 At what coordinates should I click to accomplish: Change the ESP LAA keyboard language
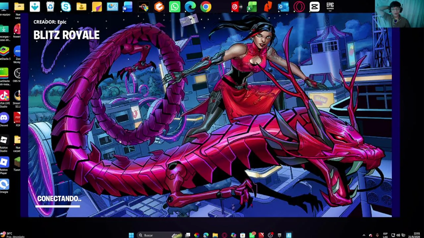pyautogui.click(x=385, y=235)
